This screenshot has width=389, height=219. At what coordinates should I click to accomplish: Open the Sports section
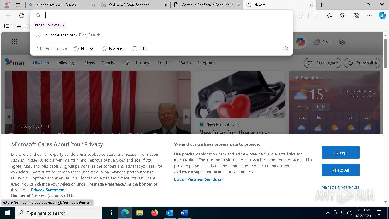108,63
